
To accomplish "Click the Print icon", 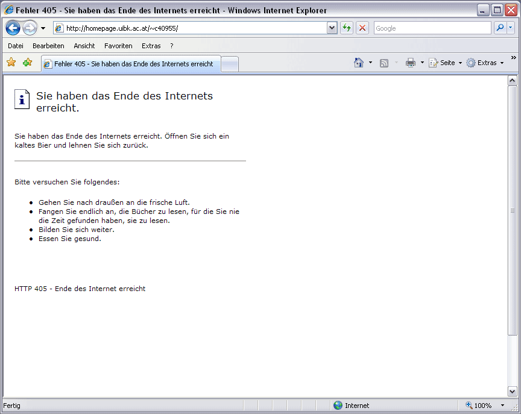I will [411, 63].
